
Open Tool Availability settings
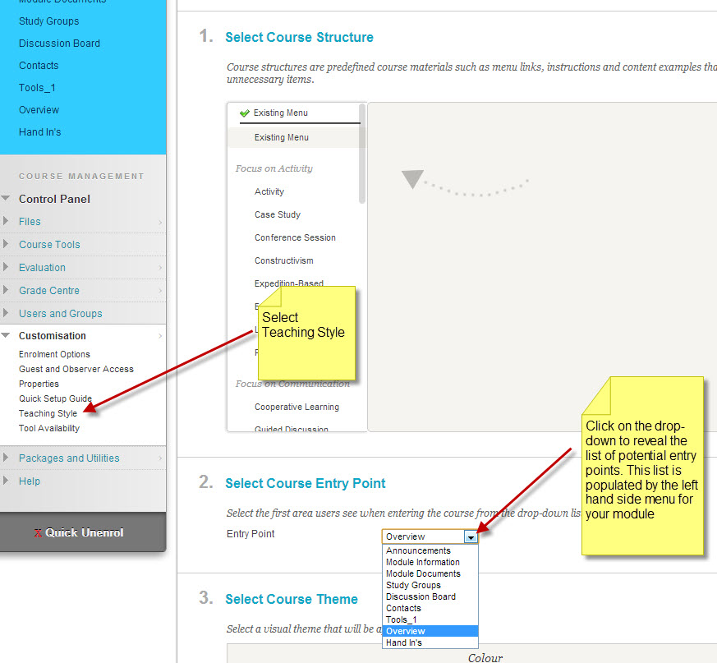pos(49,428)
